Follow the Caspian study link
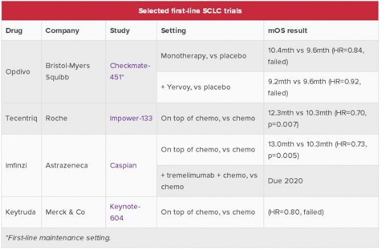 click(123, 165)
